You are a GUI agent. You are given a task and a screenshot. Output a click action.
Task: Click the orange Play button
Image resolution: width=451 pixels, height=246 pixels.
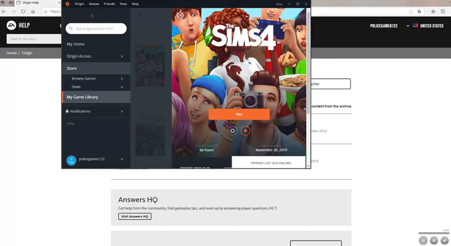pos(239,114)
